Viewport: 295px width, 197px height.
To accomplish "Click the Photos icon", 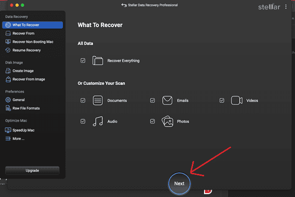I will (x=167, y=121).
